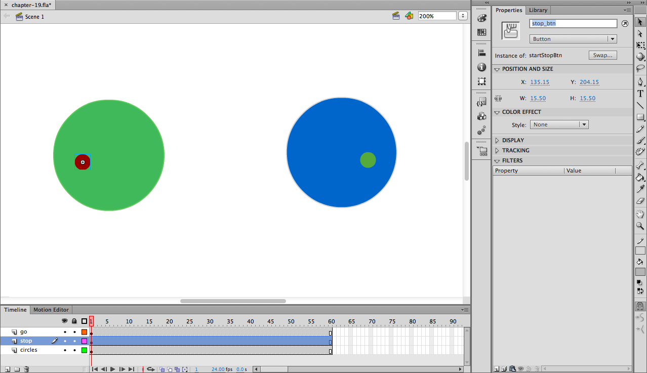Toggle visibility dot for go layer

pyautogui.click(x=65, y=332)
